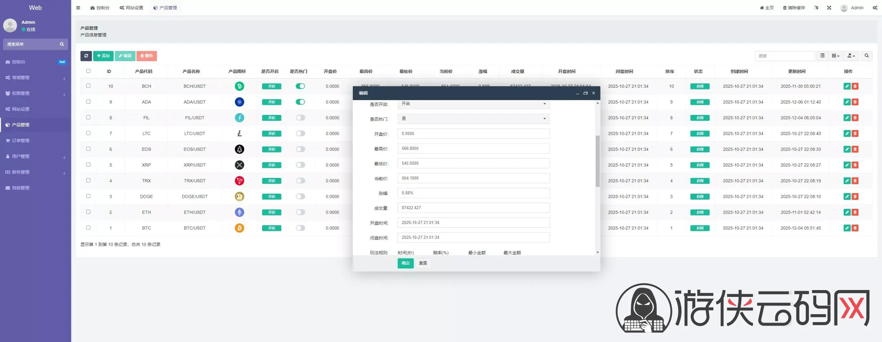Click the 最高价 input field
882x342 pixels.
point(473,149)
